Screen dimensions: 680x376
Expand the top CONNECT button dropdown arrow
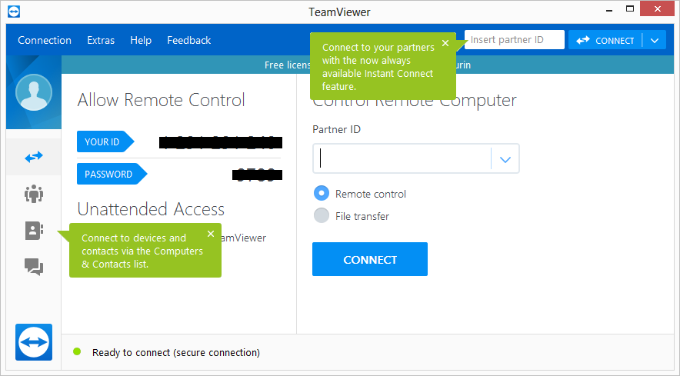655,40
